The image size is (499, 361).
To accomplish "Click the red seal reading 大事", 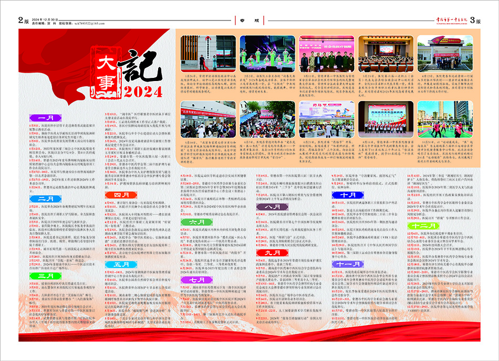I will (x=106, y=73).
